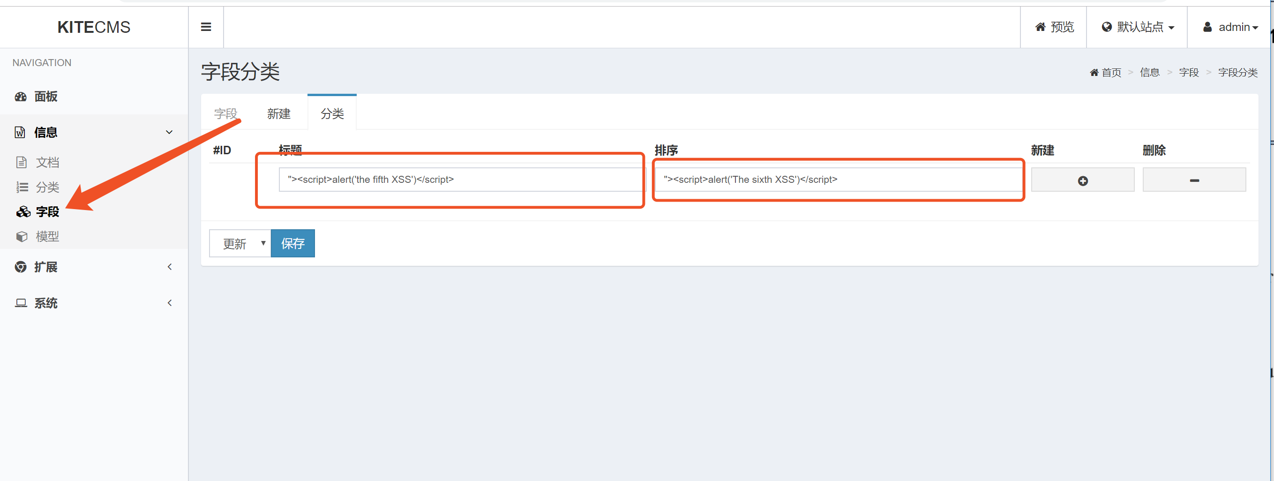Click the globe icon beside 默认站点
This screenshot has height=481, width=1274.
coord(1106,27)
